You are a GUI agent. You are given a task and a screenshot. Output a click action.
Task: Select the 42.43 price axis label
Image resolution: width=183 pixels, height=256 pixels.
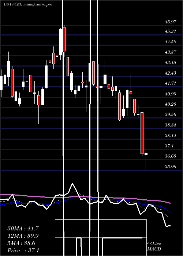click(170, 73)
